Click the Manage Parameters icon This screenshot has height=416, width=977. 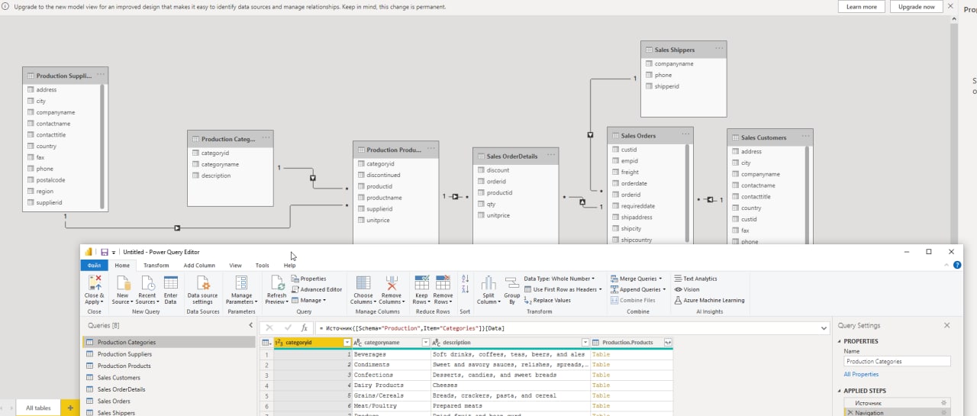(x=241, y=282)
